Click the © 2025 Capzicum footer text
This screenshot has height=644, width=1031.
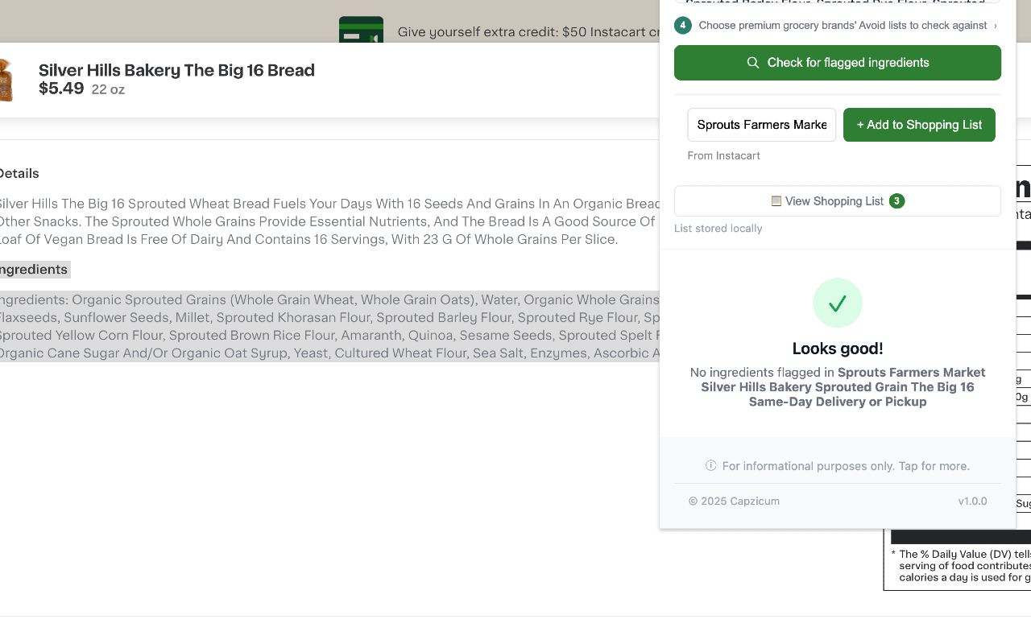(734, 501)
